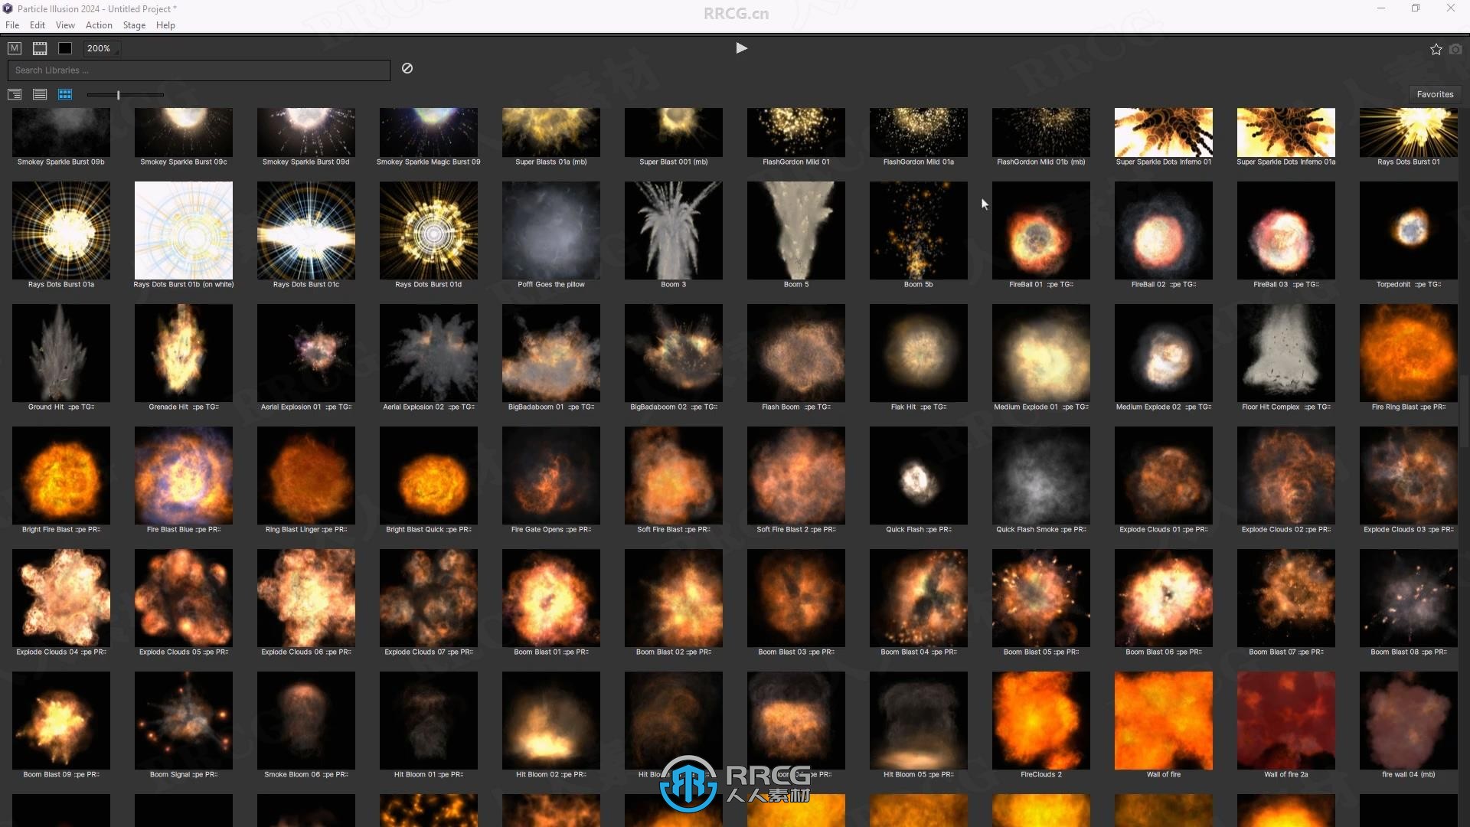Select Super Blasts 01a (mb) thumbnail
1470x827 pixels.
(551, 132)
